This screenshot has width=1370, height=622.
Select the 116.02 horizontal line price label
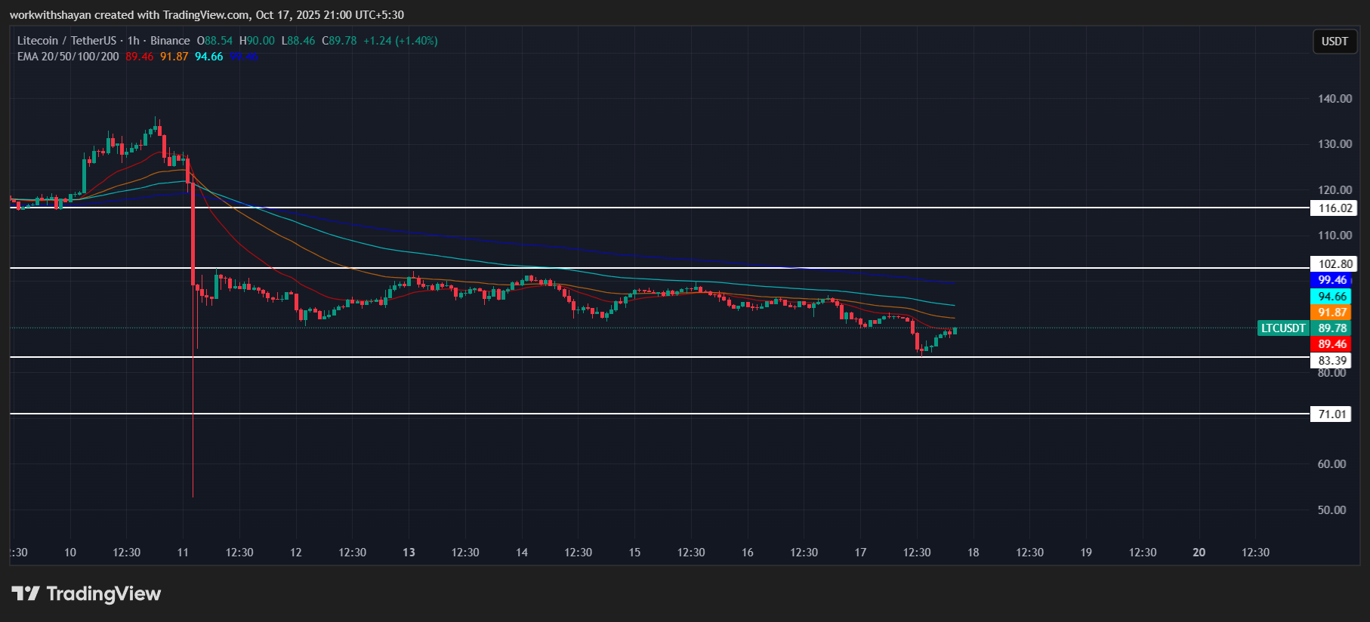[x=1335, y=208]
